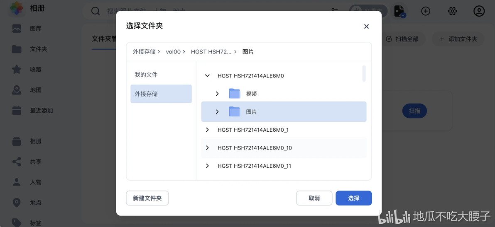This screenshot has height=227, width=495.
Task: Click the 扫描全部 button
Action: pos(403,39)
